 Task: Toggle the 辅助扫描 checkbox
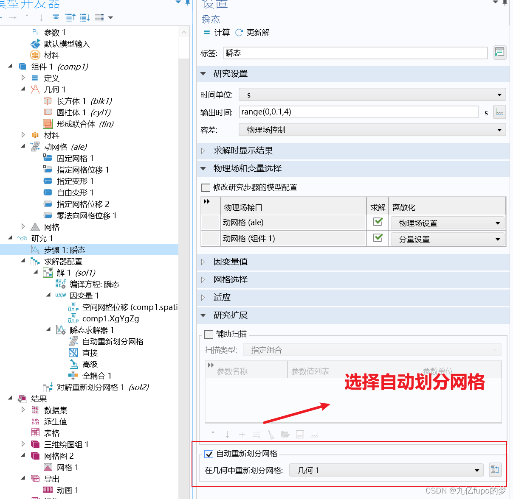tap(209, 334)
